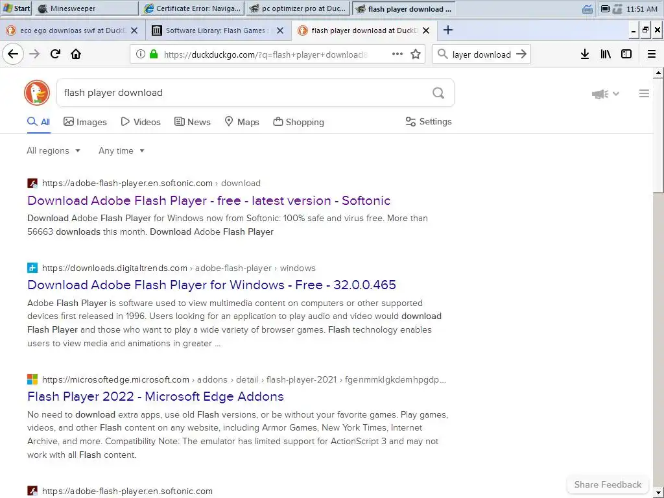Switch to Minesweeper in the taskbar
The height and width of the screenshot is (498, 664).
pyautogui.click(x=87, y=8)
